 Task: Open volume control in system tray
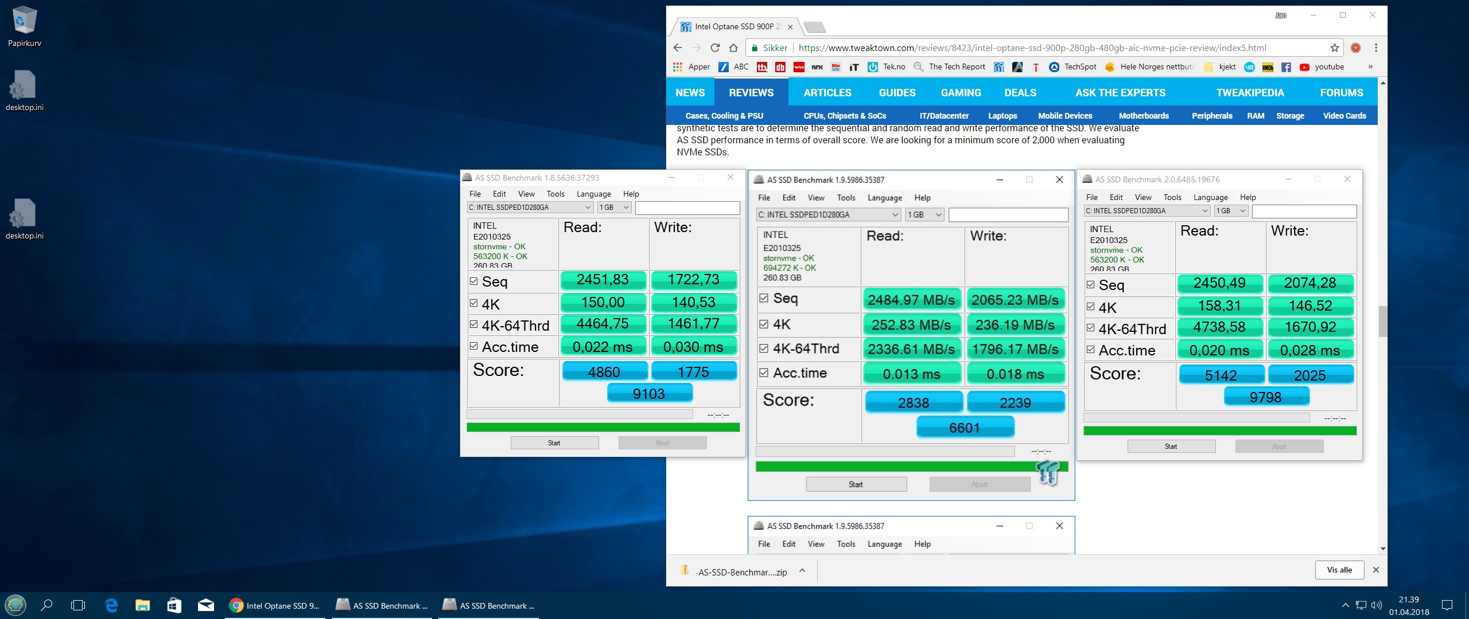[x=1376, y=605]
